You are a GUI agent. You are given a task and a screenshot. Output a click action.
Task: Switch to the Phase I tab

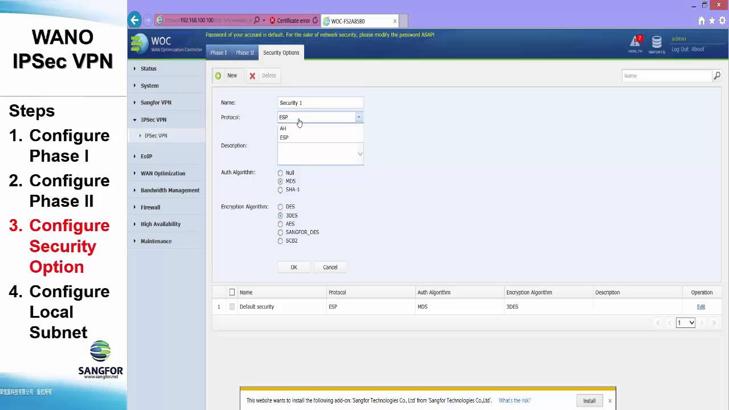point(218,52)
